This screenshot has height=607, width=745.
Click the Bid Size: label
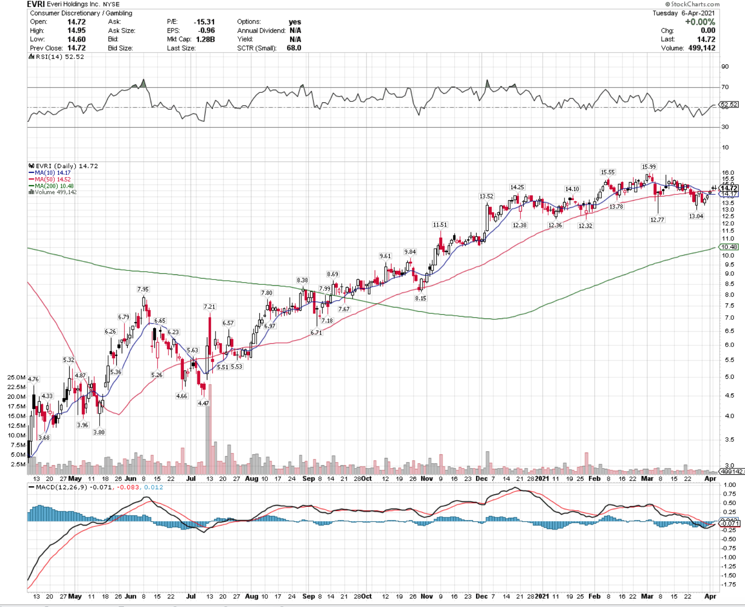(120, 48)
